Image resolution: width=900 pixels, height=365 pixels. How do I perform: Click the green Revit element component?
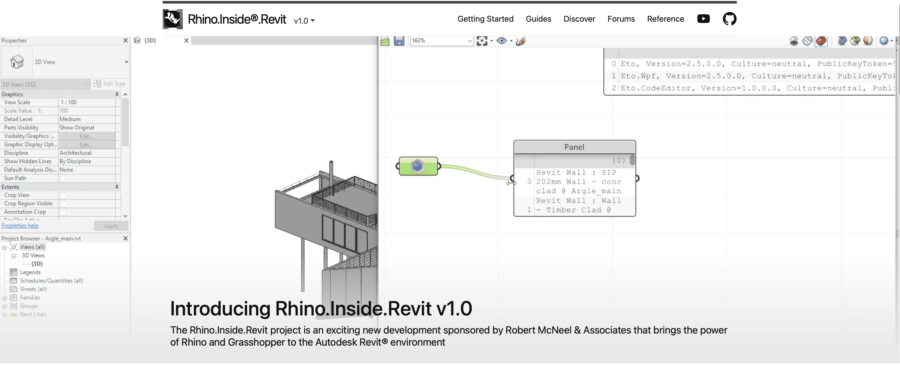click(418, 166)
